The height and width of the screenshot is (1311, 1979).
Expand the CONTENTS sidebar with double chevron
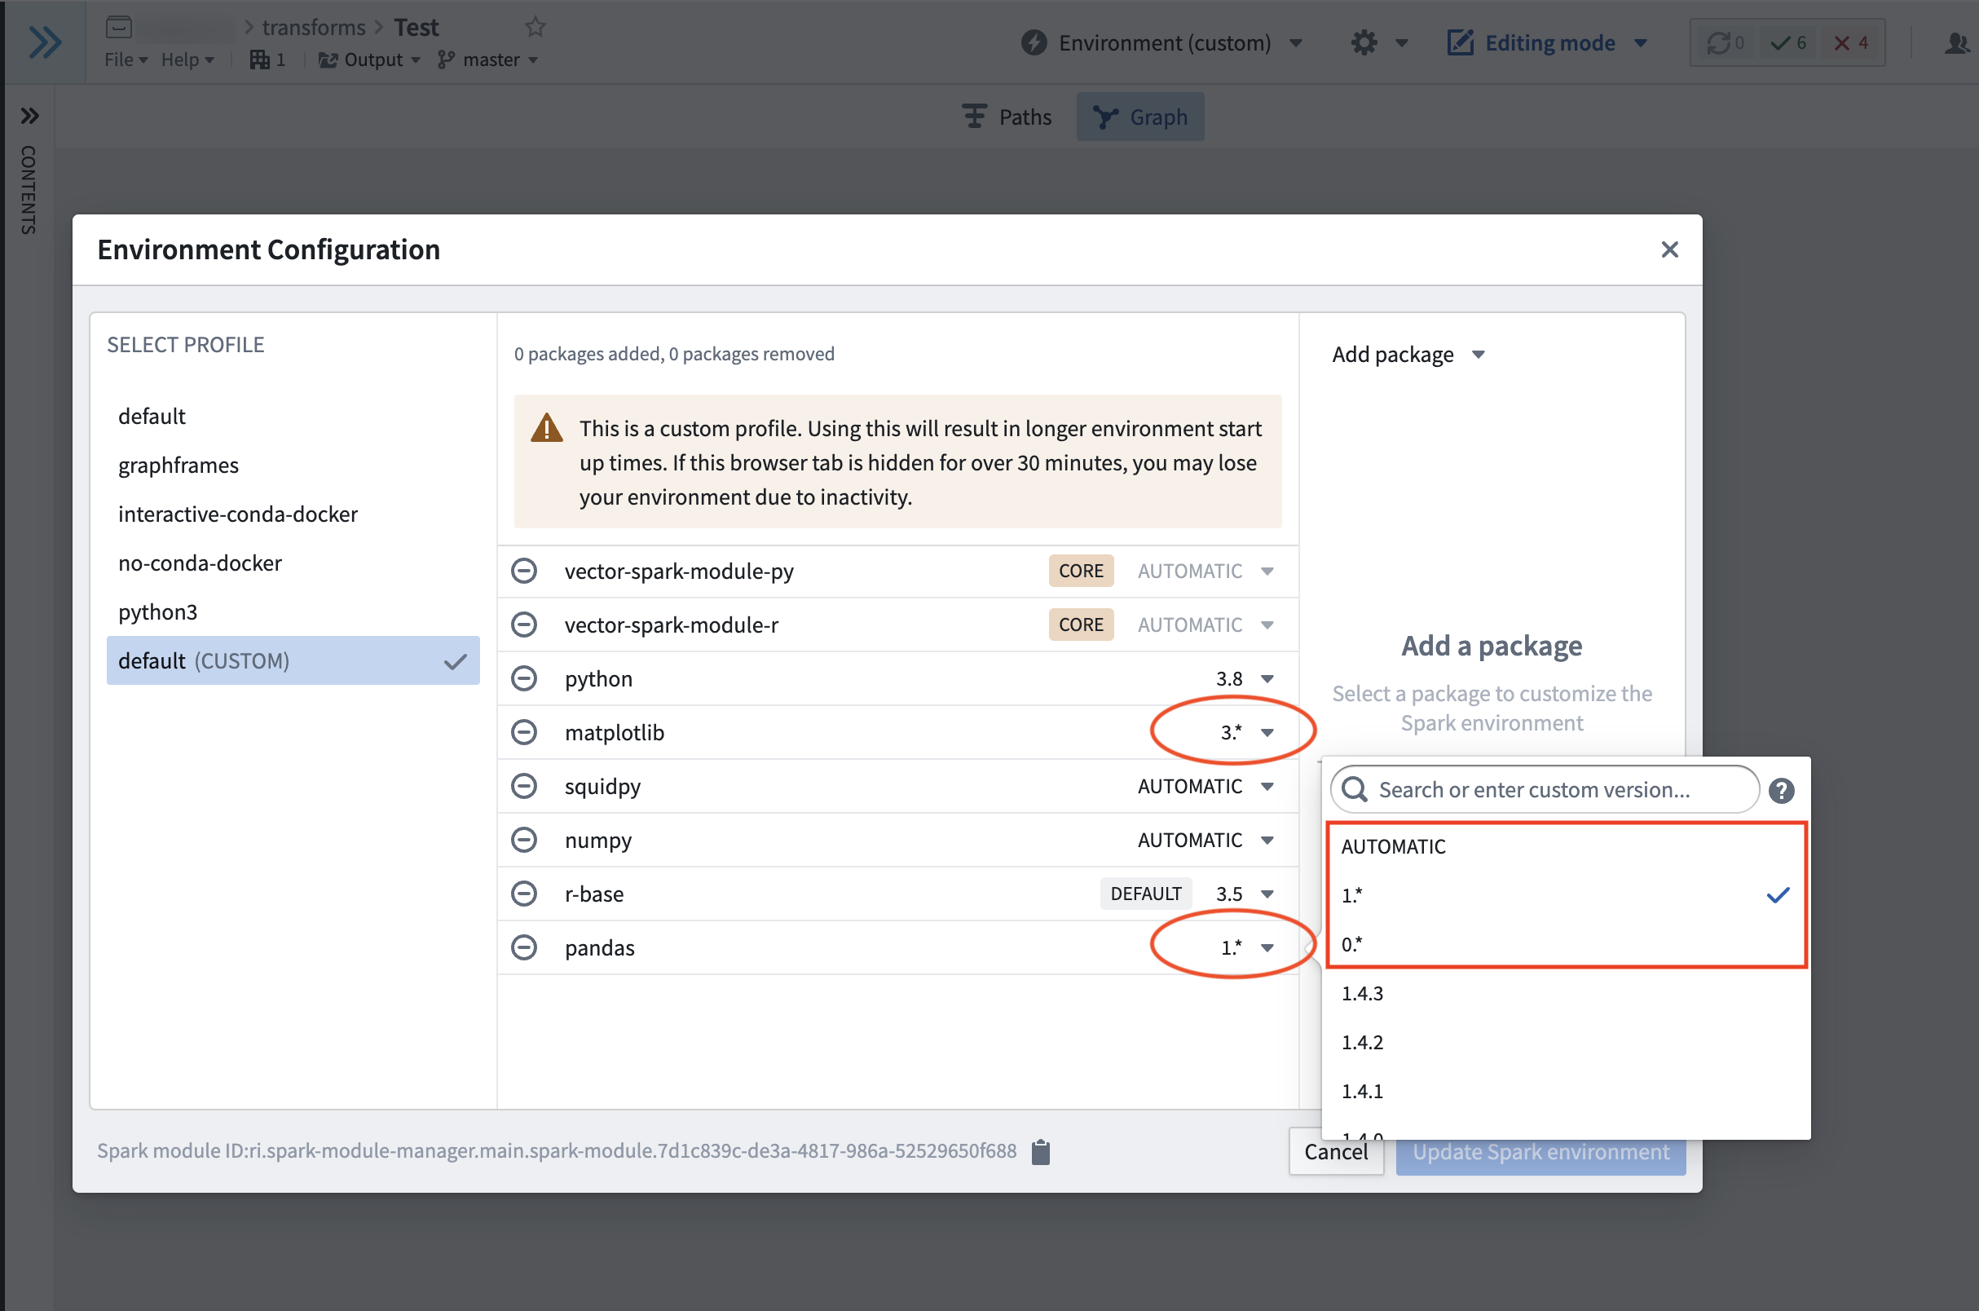coord(29,116)
